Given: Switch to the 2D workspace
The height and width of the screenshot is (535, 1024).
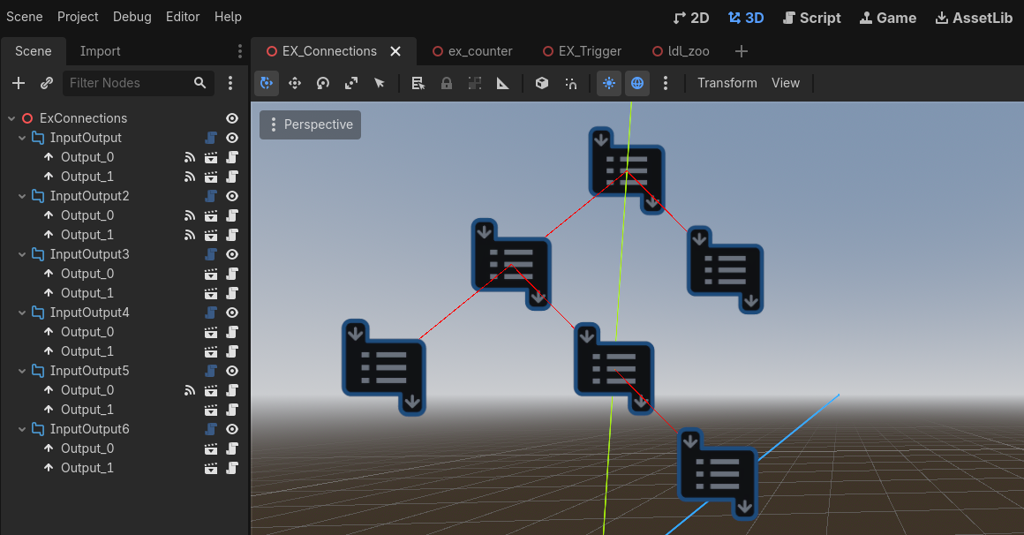Looking at the screenshot, I should tap(691, 18).
